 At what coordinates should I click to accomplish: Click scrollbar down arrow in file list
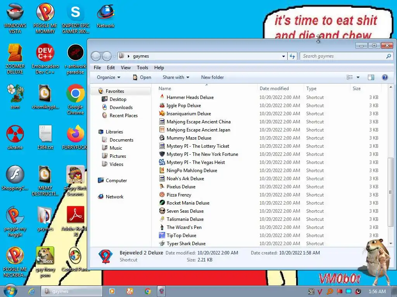tap(391, 244)
